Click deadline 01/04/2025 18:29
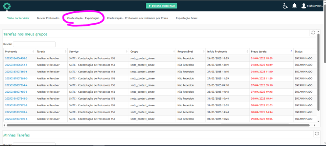Screen dimensions: 326x146 click(x=262, y=58)
